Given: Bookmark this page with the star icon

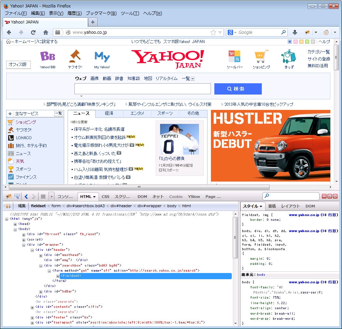Looking at the screenshot, I should (213, 32).
